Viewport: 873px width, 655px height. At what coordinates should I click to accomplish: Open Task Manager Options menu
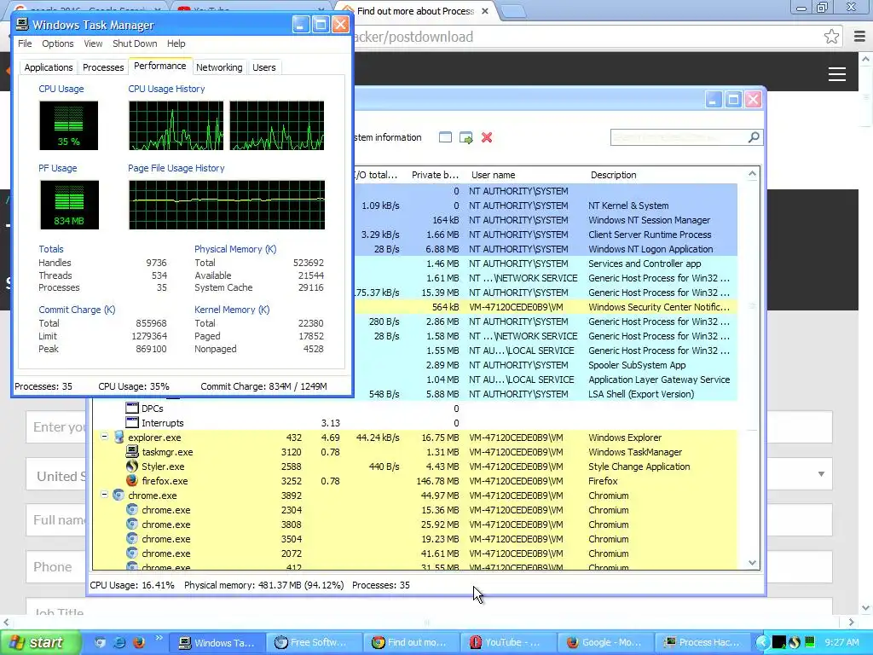point(57,43)
